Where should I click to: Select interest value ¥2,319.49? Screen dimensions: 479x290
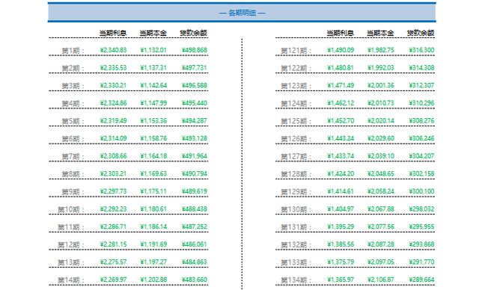(113, 121)
